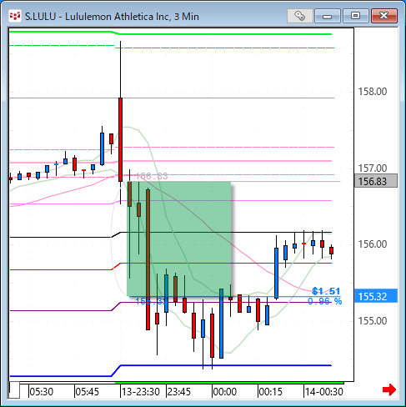
Task: Click the red scroll-right arrow
Action: 389,389
